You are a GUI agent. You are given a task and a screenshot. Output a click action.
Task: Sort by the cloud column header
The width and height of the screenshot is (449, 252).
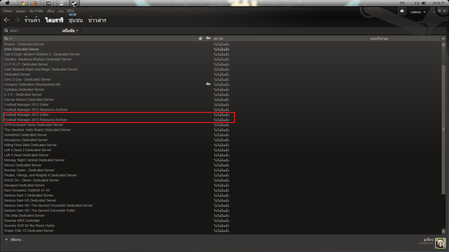tap(208, 38)
